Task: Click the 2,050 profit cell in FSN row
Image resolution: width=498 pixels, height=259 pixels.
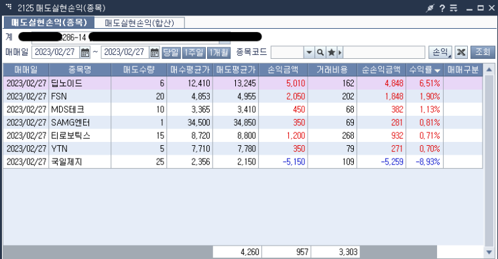Action: (283, 96)
